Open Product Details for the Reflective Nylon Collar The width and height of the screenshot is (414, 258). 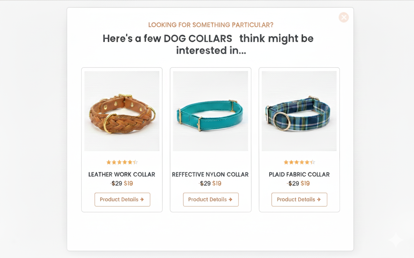coord(211,199)
